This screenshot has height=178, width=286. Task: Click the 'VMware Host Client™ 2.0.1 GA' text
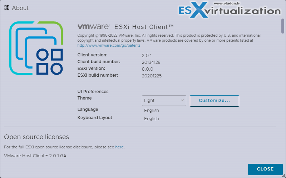point(35,156)
